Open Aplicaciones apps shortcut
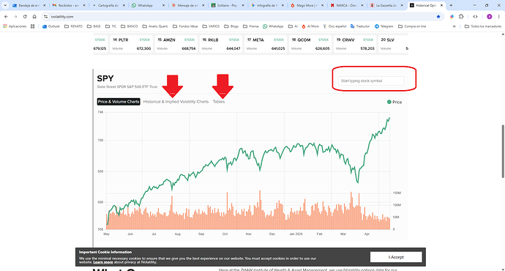Viewport: 505px width, 271px height. (x=15, y=26)
